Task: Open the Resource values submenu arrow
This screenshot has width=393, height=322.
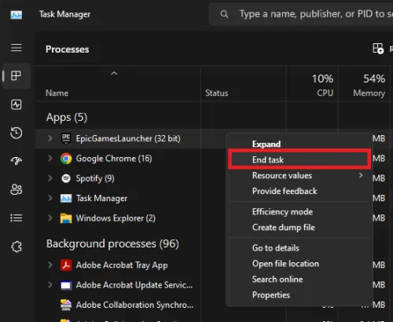Action: (361, 175)
